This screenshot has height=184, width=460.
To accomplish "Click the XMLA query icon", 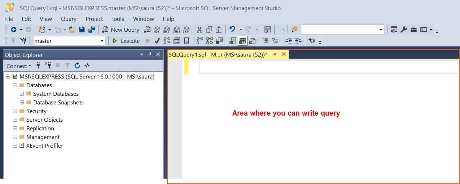I will click(x=176, y=30).
